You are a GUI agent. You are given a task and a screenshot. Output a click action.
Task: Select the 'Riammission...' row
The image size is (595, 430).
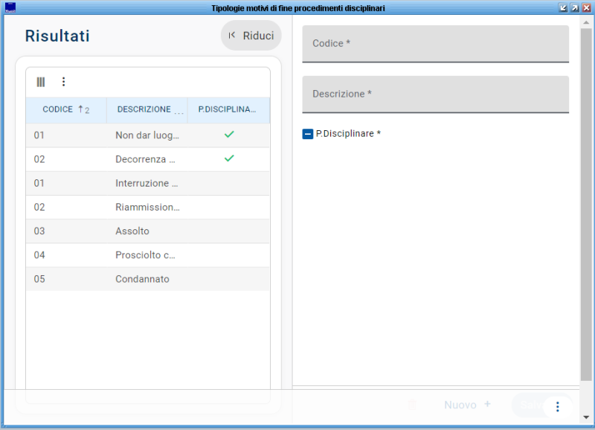coord(147,207)
